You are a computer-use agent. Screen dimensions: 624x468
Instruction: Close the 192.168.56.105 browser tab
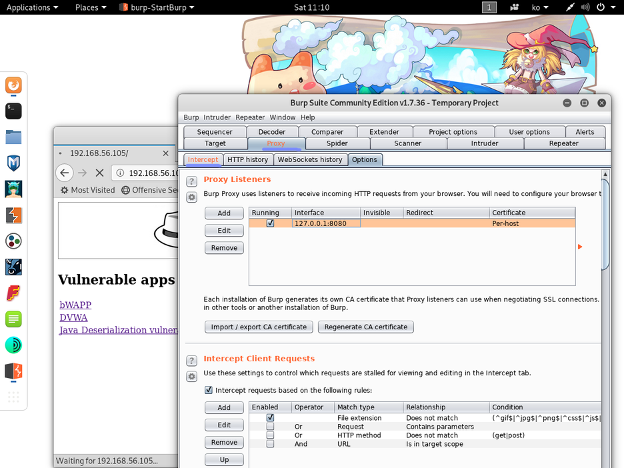pos(165,153)
